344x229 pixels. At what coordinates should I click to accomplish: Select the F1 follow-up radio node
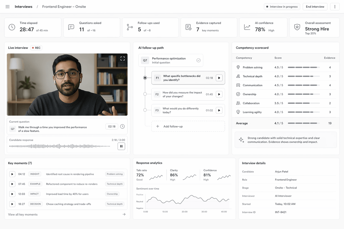tap(145, 78)
